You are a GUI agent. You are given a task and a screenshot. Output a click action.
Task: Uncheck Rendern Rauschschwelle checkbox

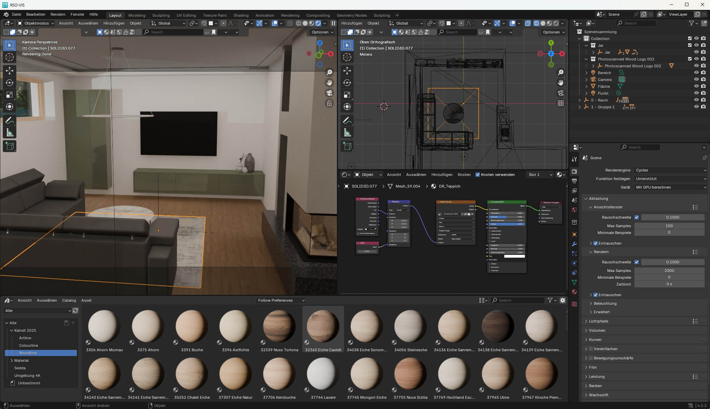[637, 262]
